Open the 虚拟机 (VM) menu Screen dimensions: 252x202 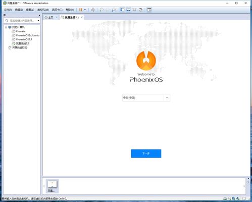click(x=43, y=10)
